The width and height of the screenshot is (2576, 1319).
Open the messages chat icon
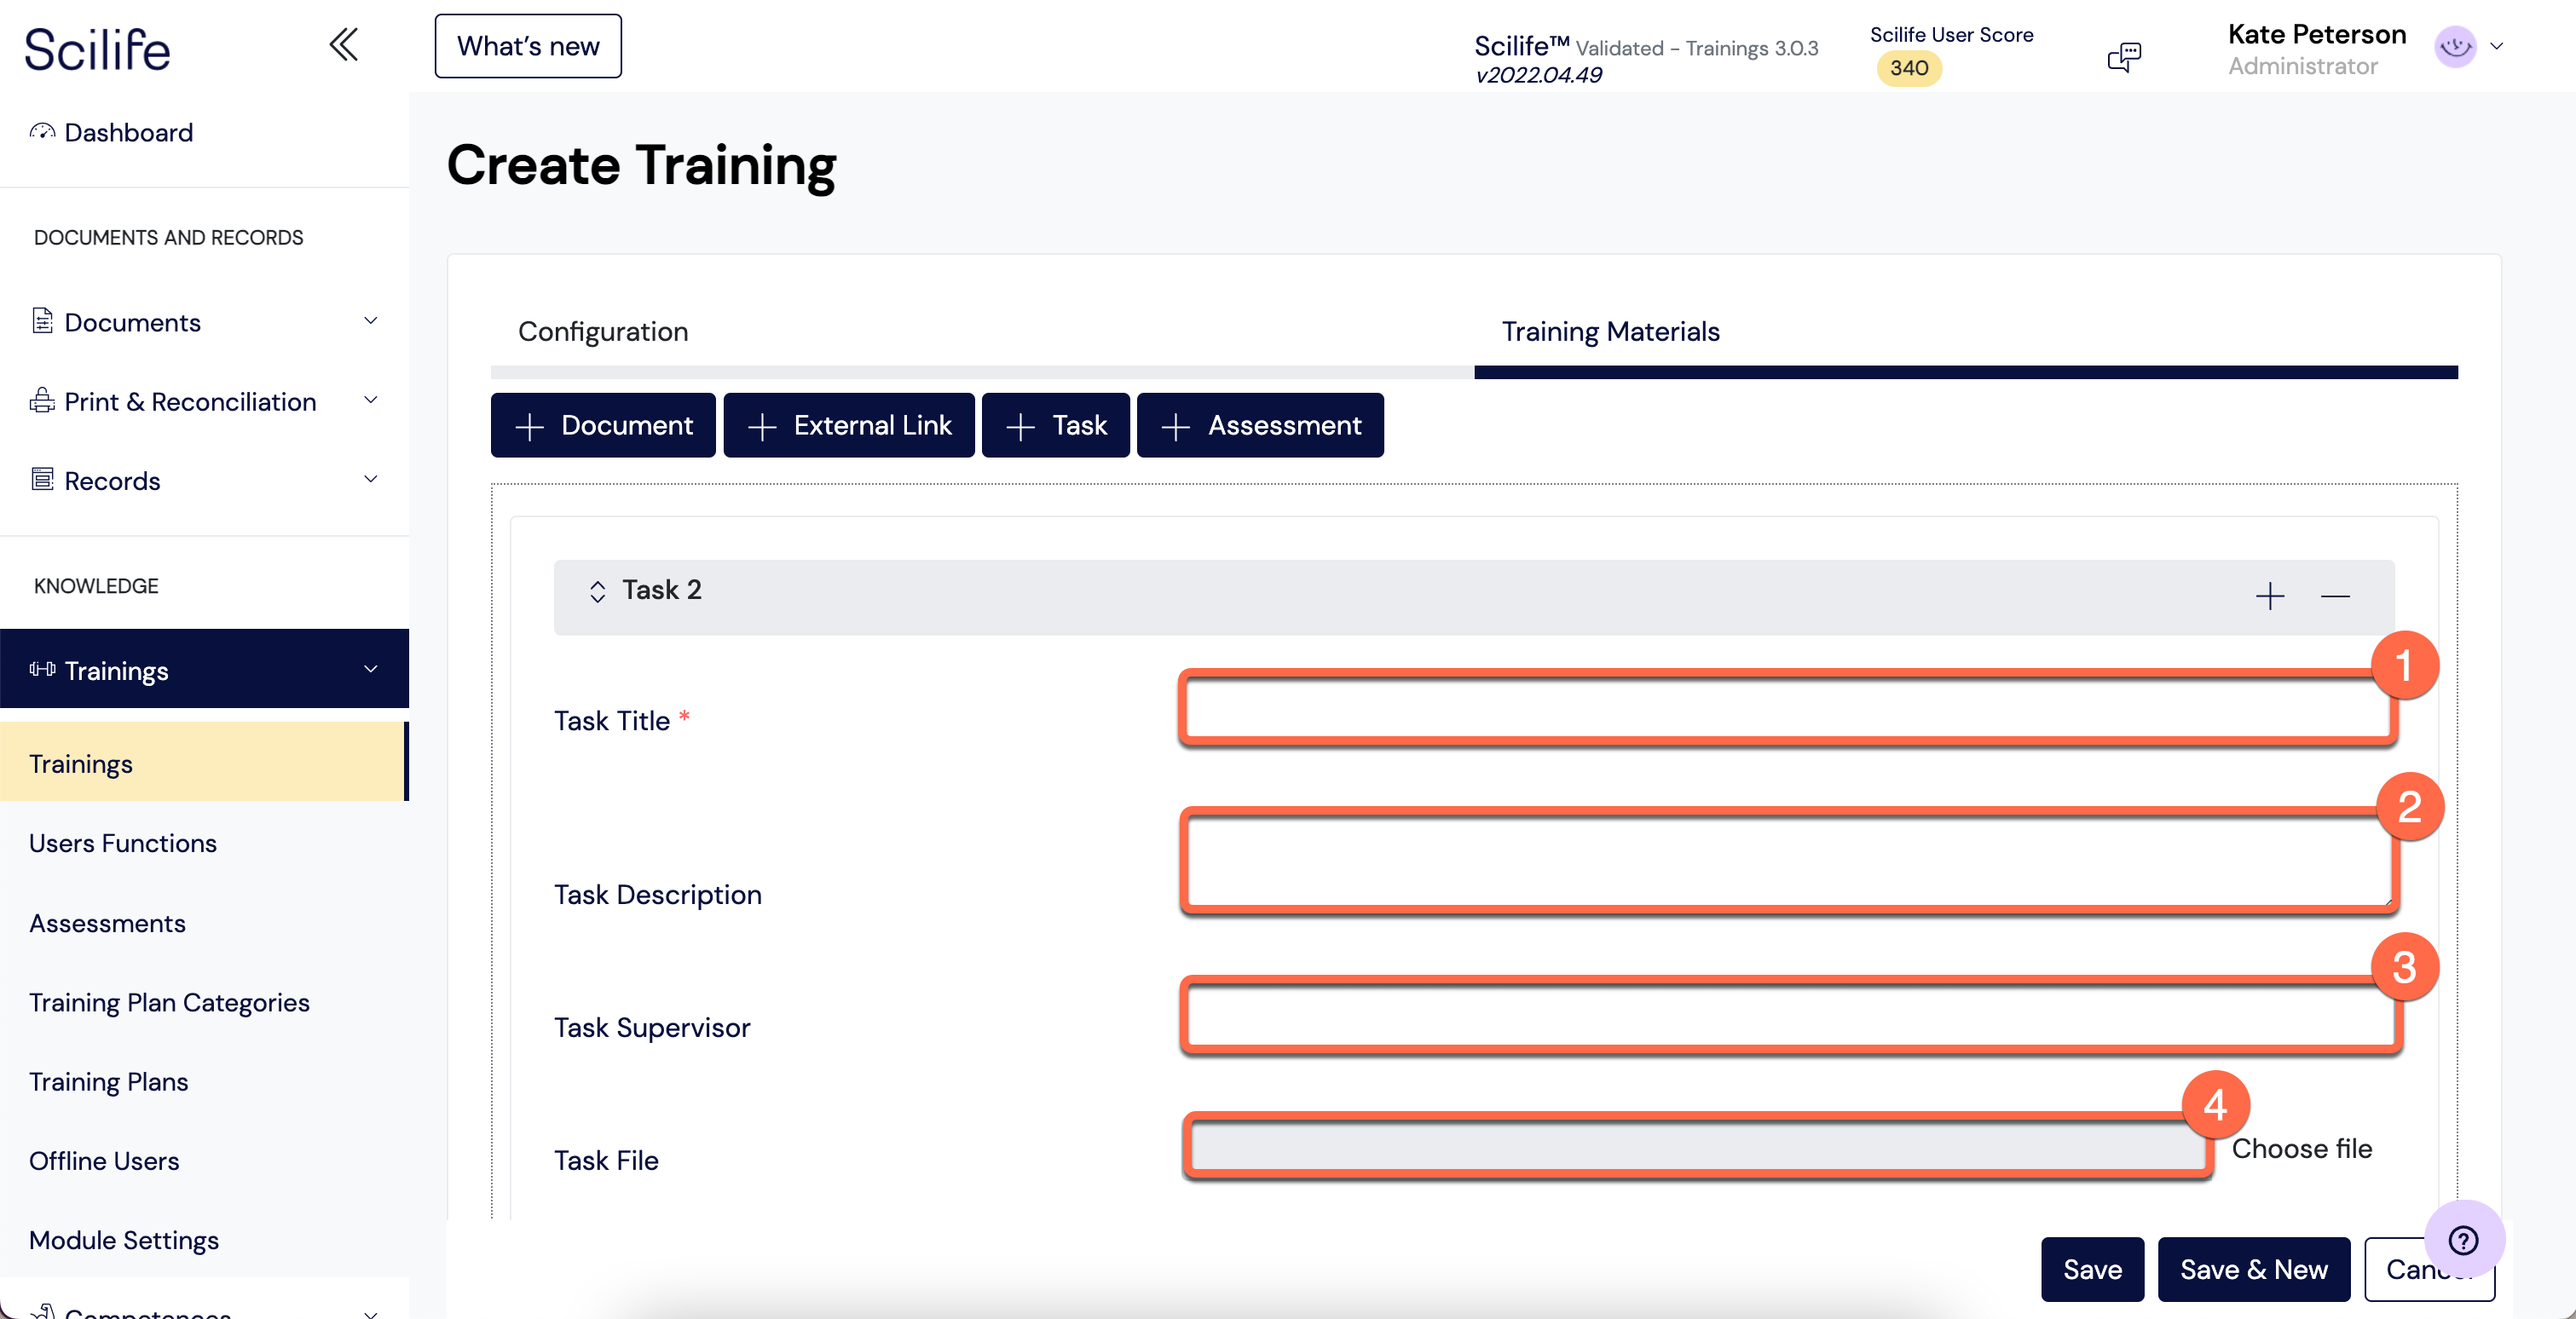[x=2124, y=57]
